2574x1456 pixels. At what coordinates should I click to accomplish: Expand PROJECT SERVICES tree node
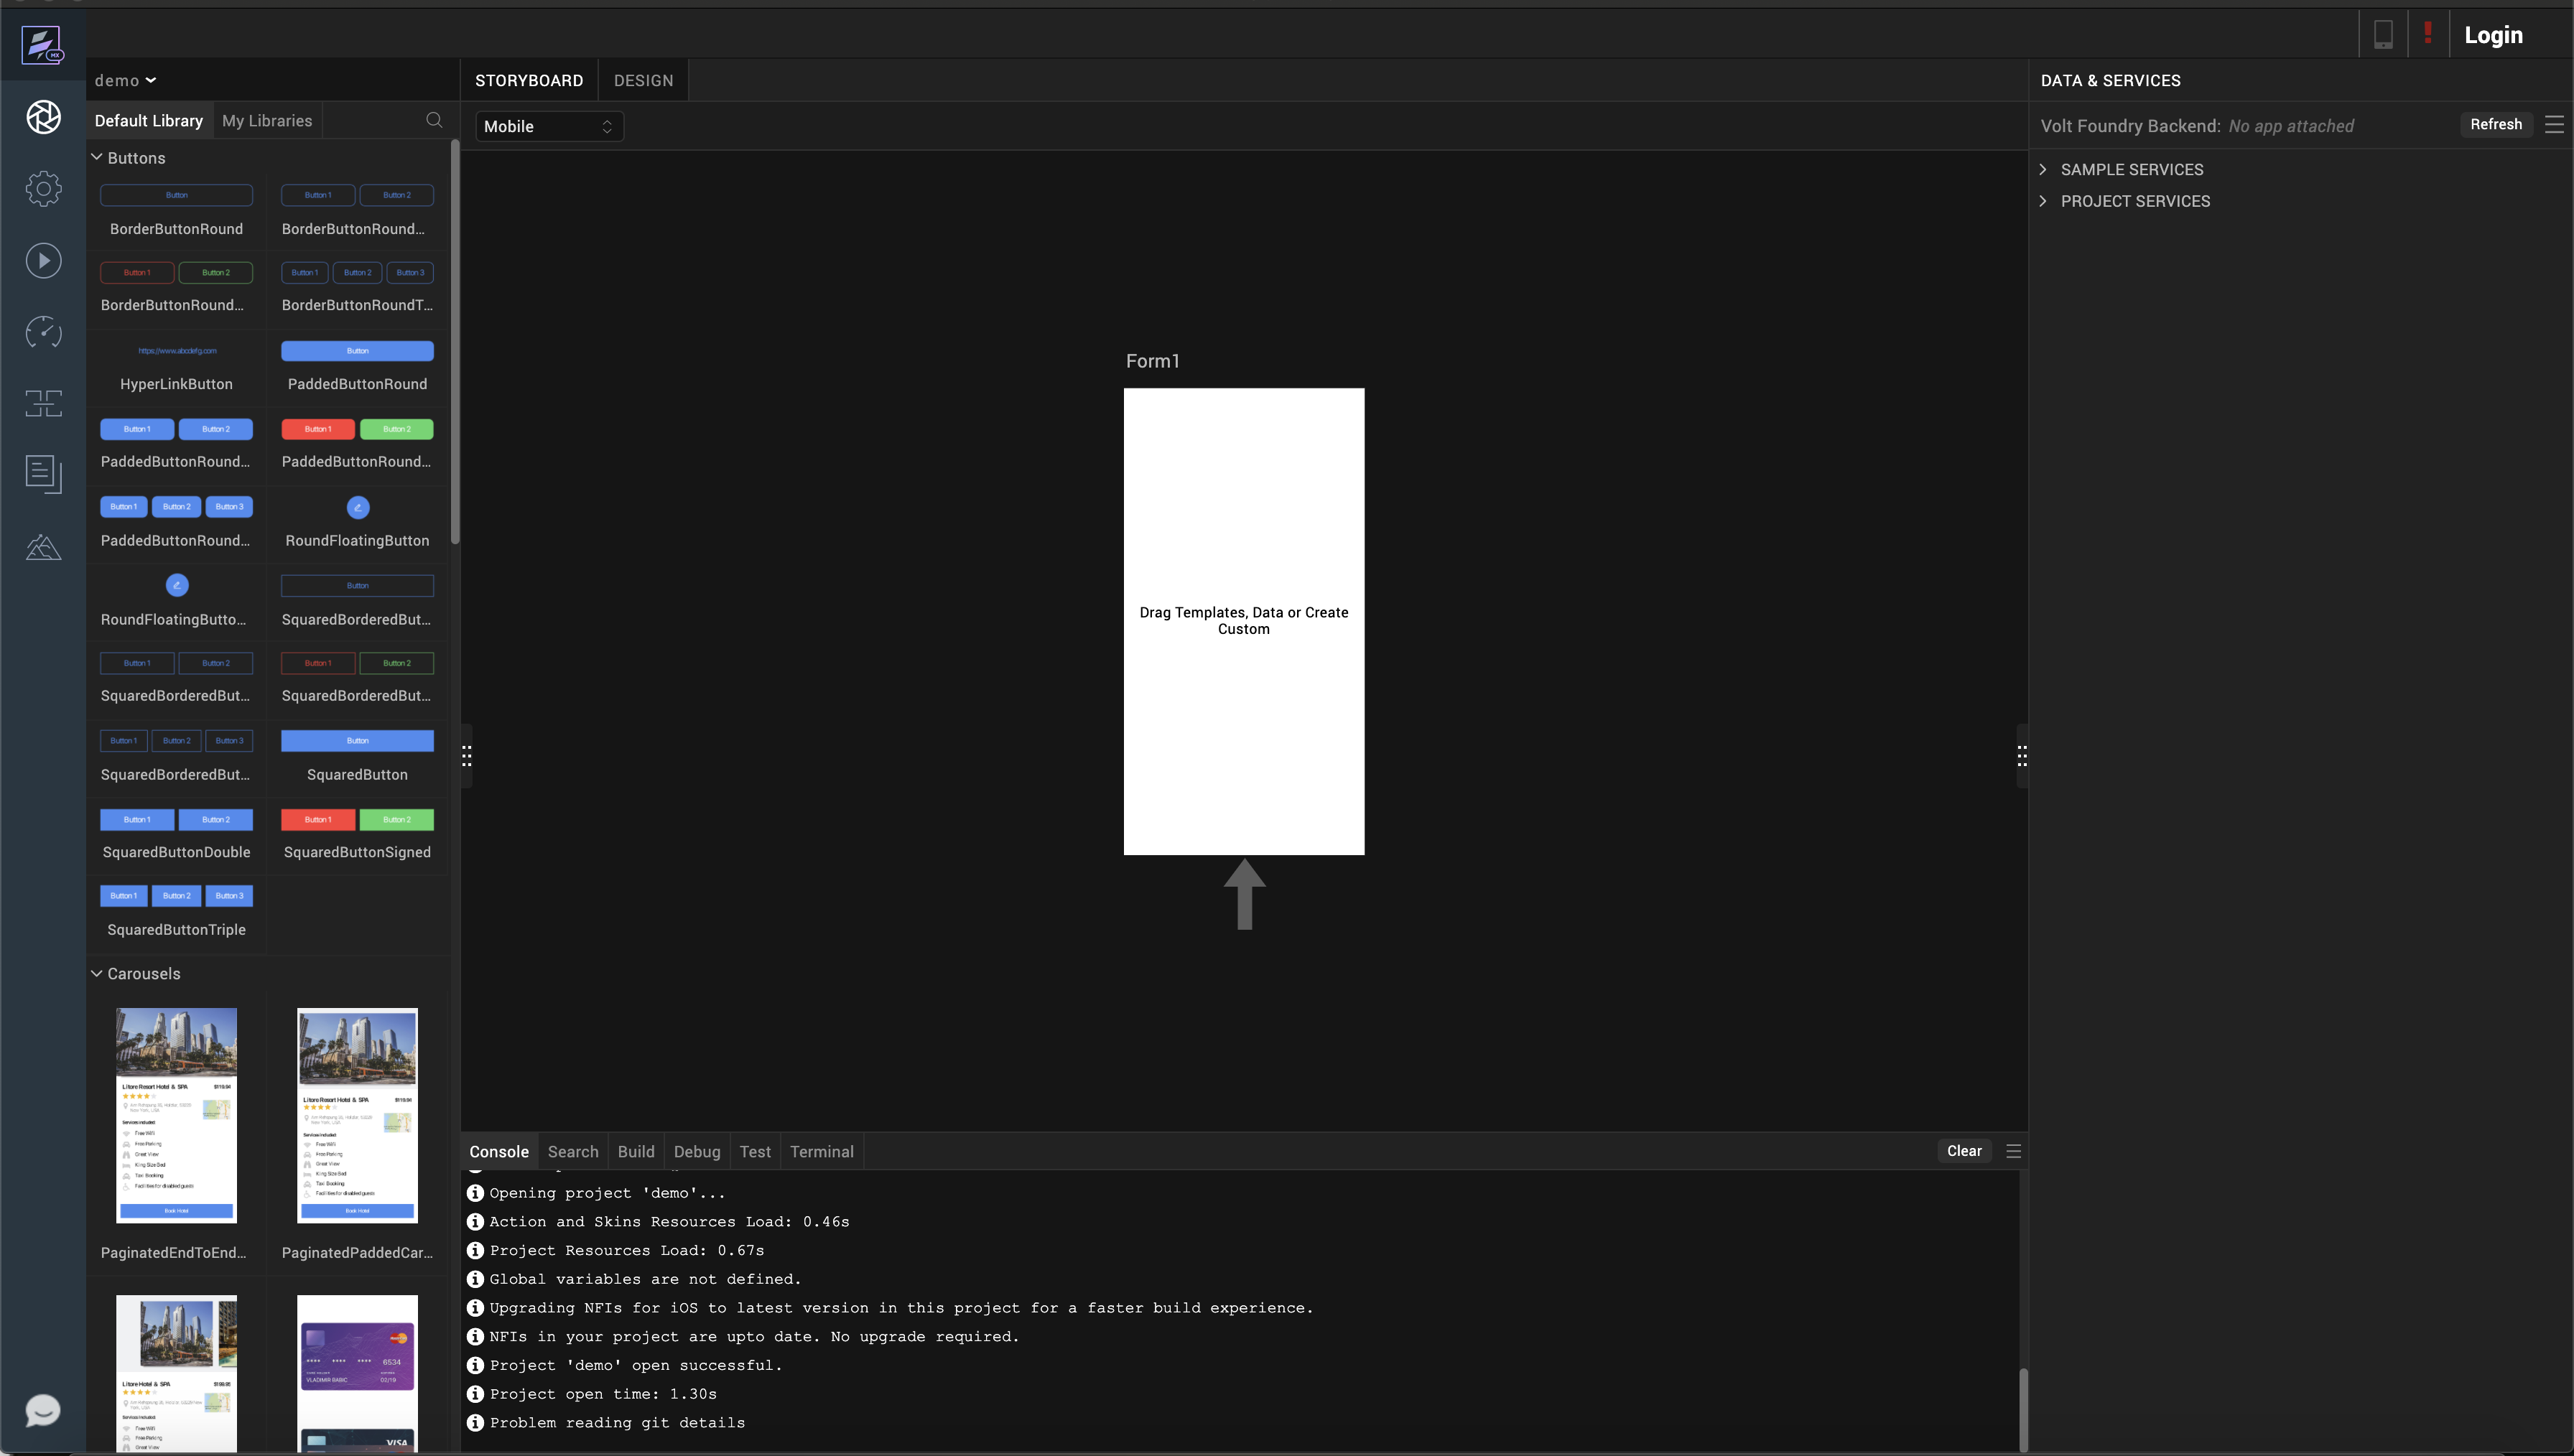pyautogui.click(x=2043, y=201)
